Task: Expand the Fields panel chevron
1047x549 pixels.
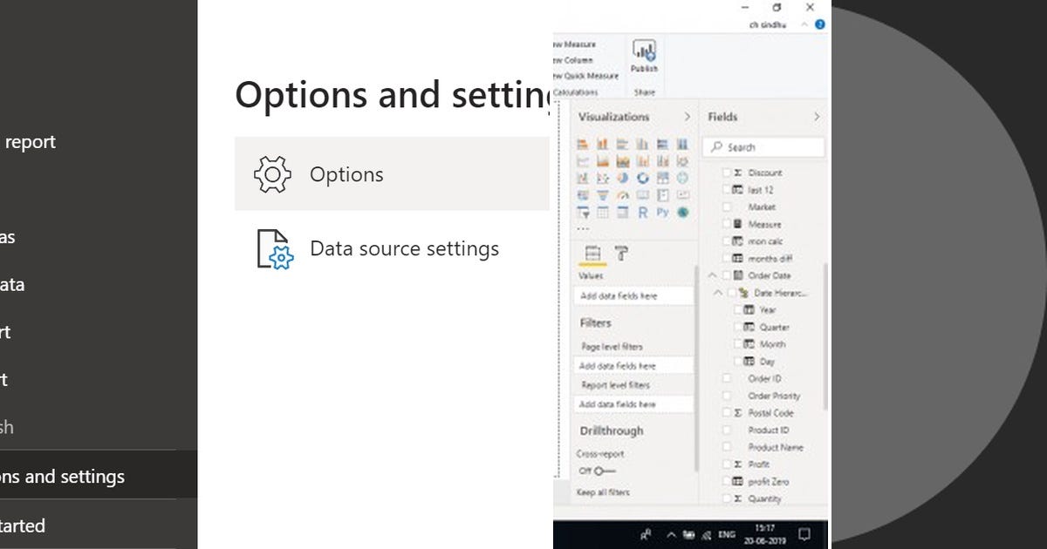Action: coord(816,116)
